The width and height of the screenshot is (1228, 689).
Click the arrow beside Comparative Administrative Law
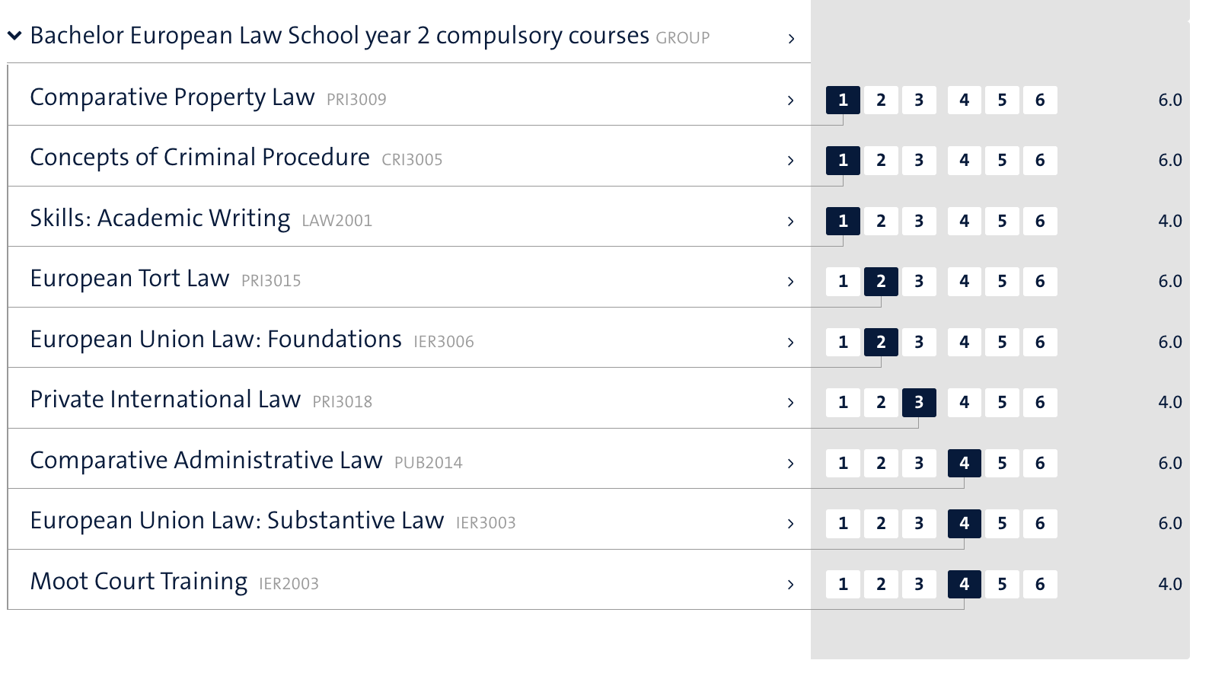click(x=791, y=464)
